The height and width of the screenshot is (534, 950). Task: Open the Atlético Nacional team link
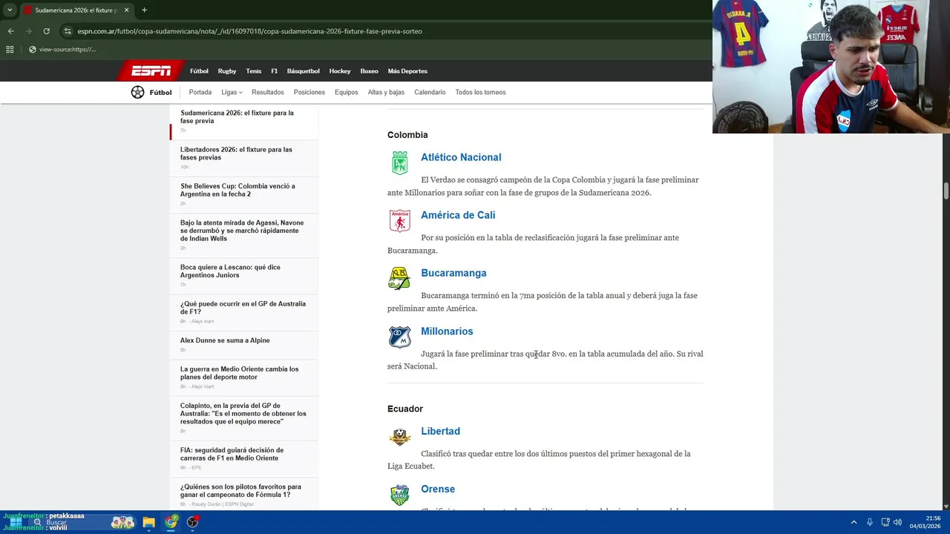pos(461,157)
